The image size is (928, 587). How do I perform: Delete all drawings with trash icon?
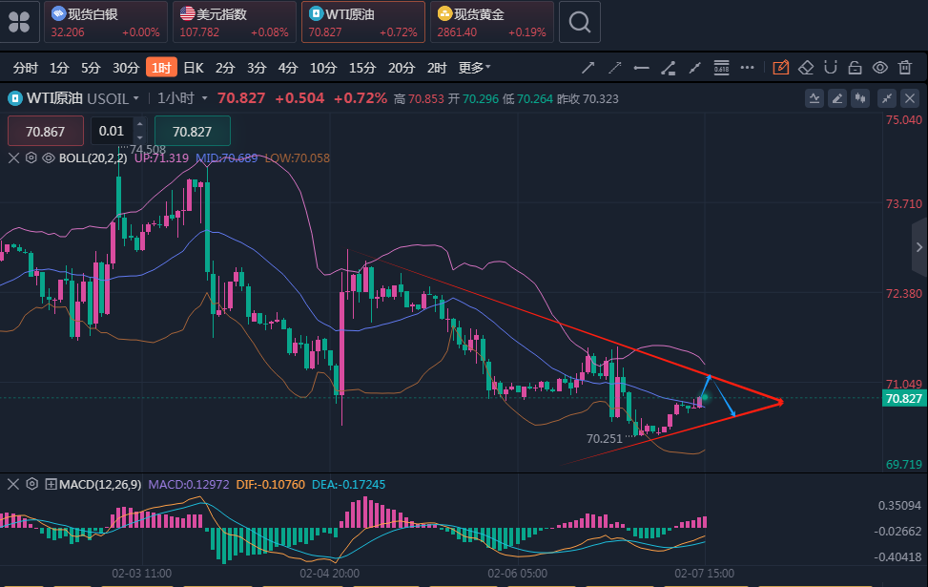click(x=904, y=68)
